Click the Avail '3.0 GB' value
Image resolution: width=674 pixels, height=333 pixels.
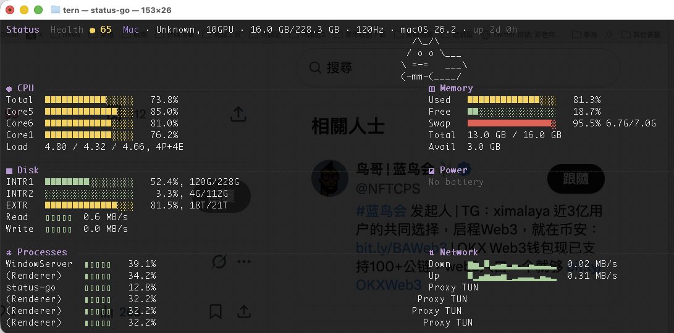coord(484,147)
